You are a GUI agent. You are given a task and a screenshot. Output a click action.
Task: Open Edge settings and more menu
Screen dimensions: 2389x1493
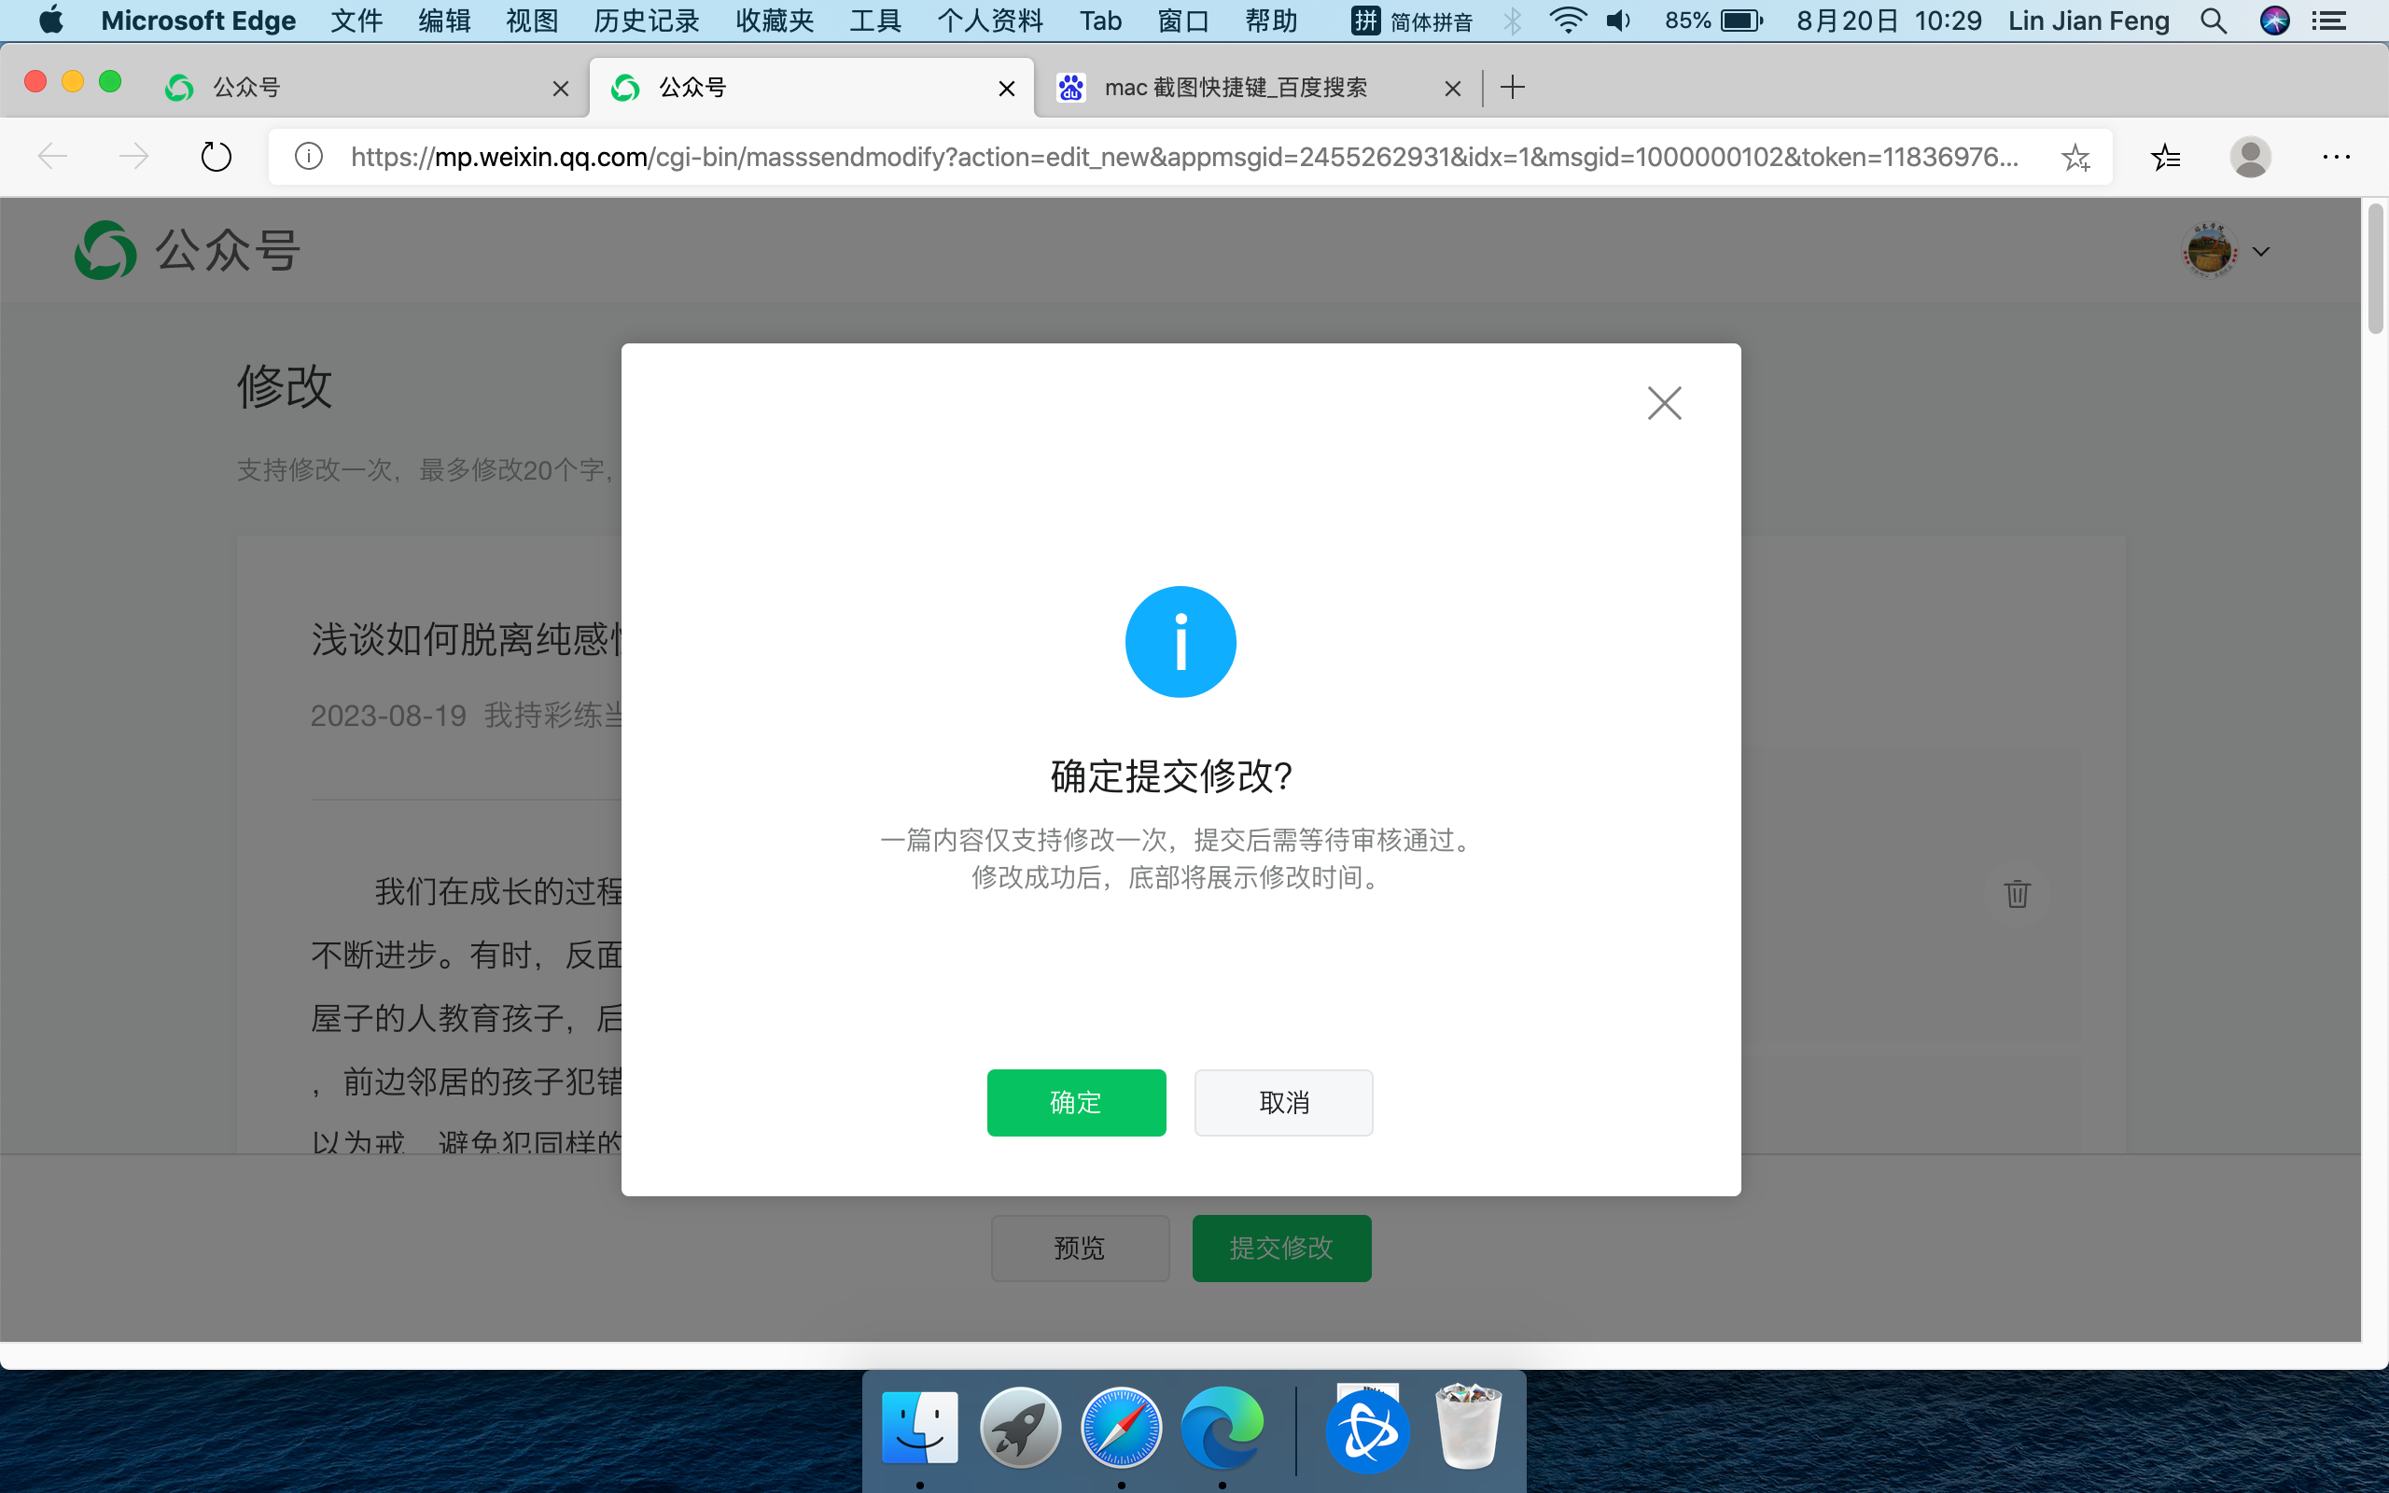pyautogui.click(x=2336, y=157)
